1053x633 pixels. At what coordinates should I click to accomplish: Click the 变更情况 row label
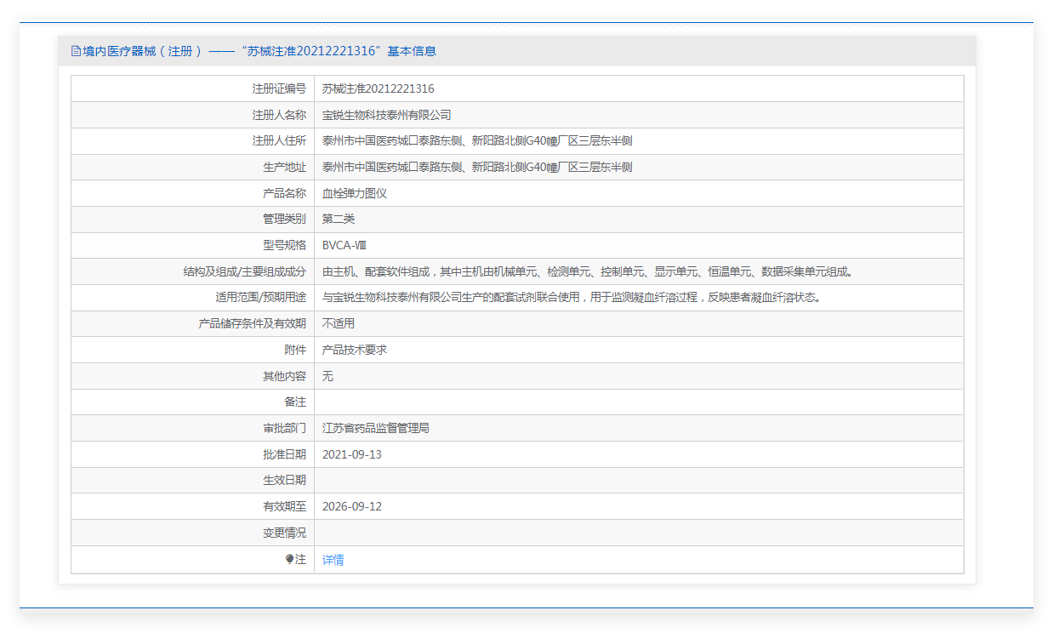click(284, 533)
